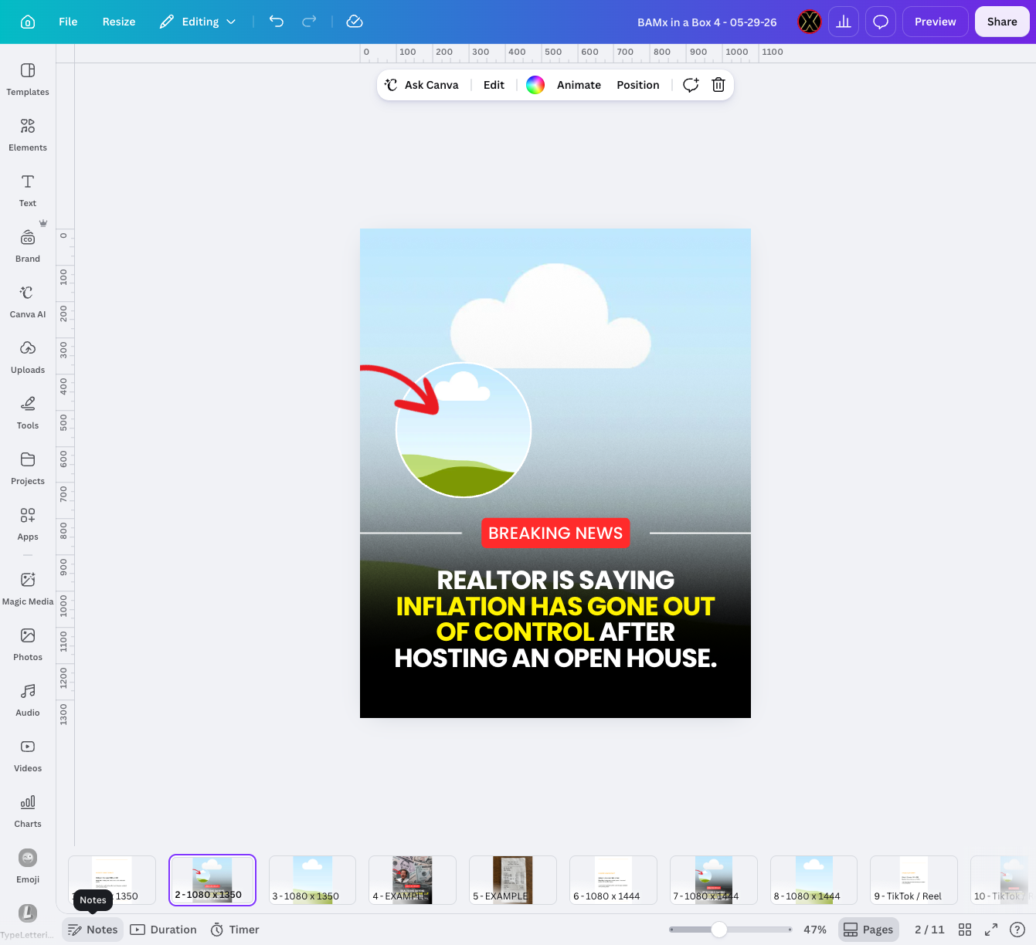Open Canva AI from sidebar
The image size is (1036, 945).
coord(28,302)
